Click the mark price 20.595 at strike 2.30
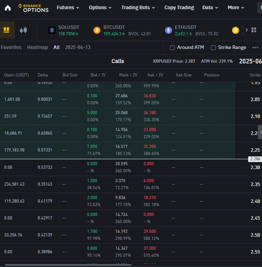This screenshot has height=267, width=262. [x=121, y=164]
